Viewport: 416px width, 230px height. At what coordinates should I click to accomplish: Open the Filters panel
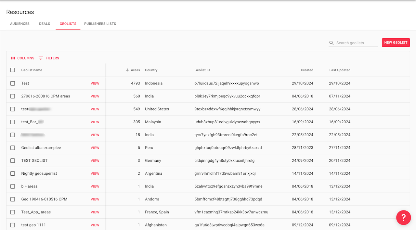(x=49, y=58)
